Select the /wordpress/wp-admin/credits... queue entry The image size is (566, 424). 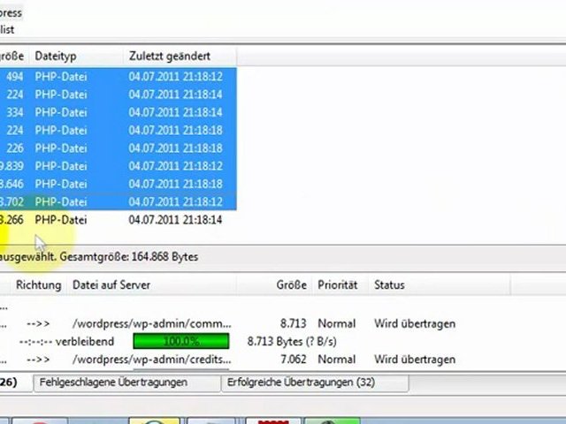coord(151,360)
